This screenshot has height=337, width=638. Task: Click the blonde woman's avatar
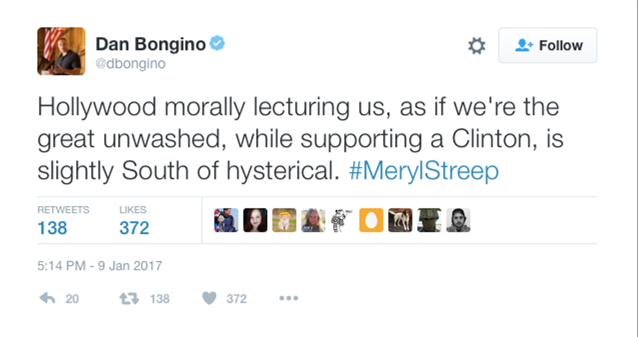pos(313,221)
